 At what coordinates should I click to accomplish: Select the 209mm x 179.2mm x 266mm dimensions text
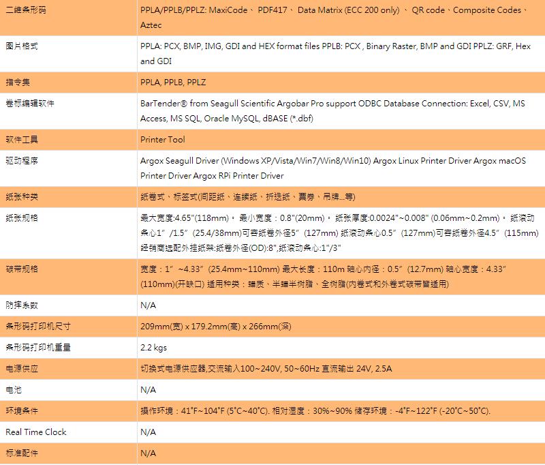coord(215,326)
